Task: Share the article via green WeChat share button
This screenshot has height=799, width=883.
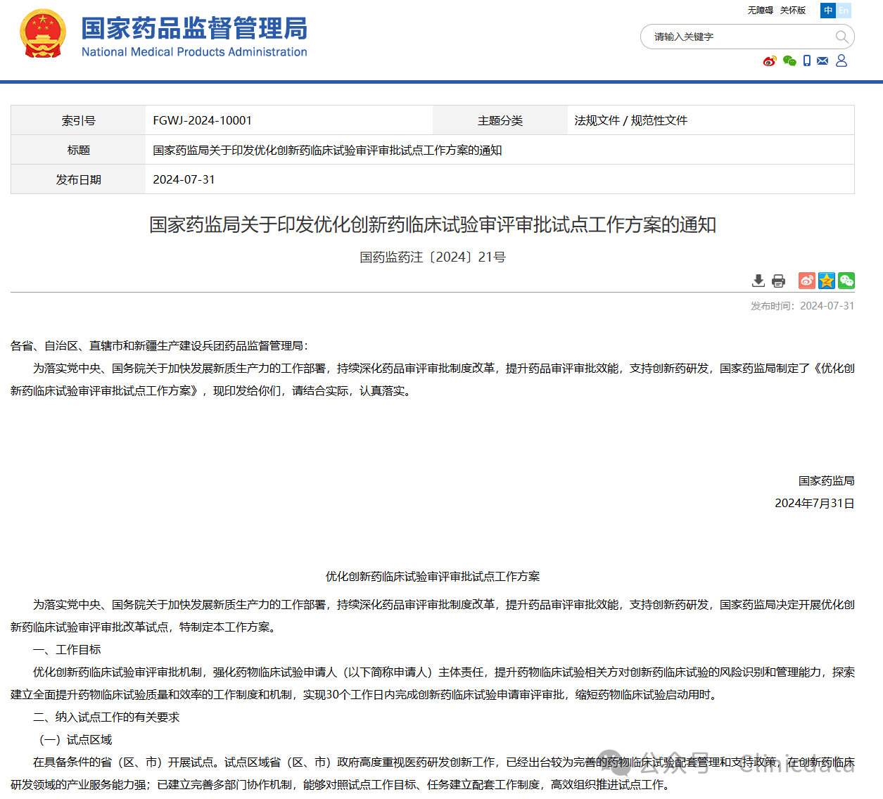Action: 846,281
